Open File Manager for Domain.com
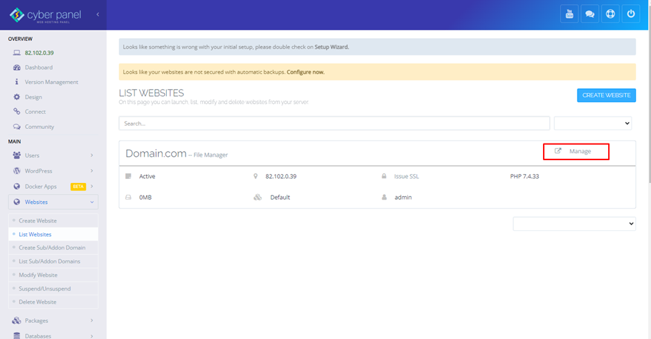This screenshot has width=651, height=339. click(211, 155)
